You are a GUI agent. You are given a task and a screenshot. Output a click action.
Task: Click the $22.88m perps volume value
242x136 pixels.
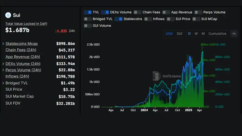coord(67,70)
